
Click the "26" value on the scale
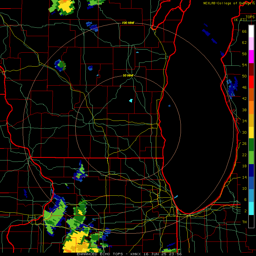[x=244, y=144]
